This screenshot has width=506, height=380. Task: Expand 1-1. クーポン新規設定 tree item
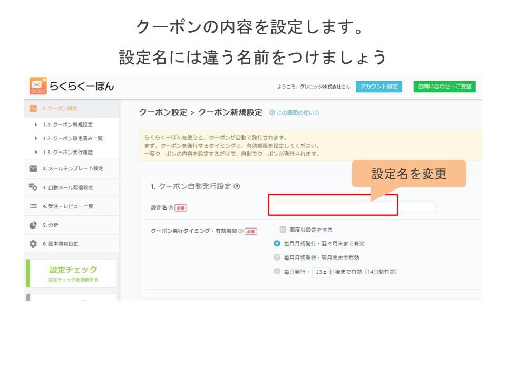[x=36, y=125]
